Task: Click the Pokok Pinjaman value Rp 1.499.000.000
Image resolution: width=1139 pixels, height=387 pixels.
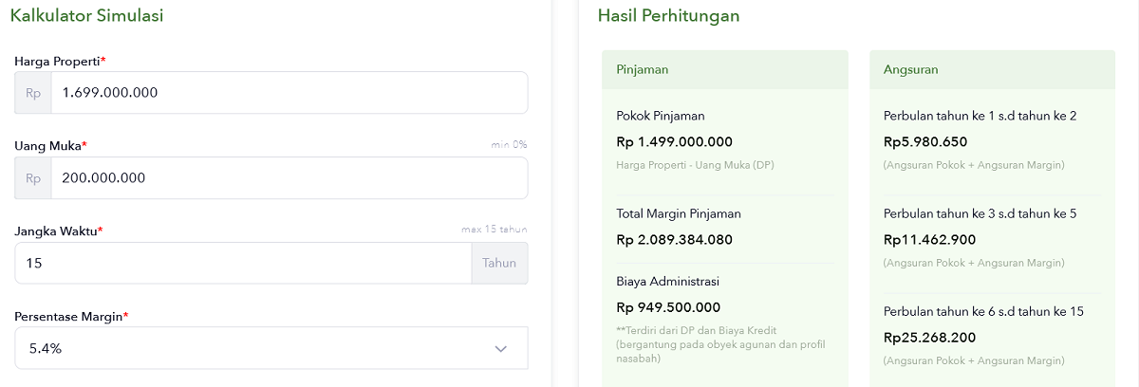Action: [x=674, y=142]
